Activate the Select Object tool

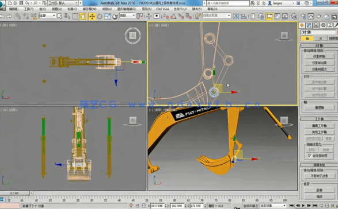[x=60, y=16]
